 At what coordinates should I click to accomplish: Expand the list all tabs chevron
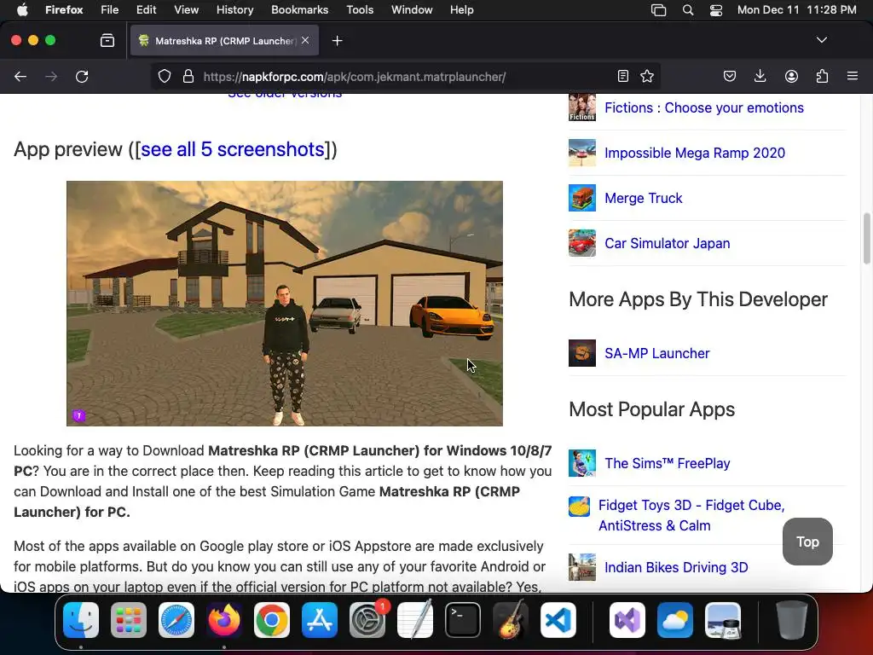tap(821, 40)
